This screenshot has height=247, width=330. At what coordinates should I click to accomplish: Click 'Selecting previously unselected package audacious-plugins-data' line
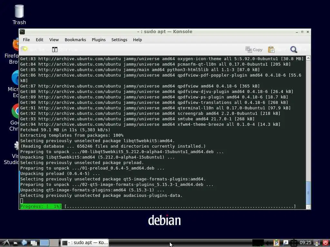point(101,195)
